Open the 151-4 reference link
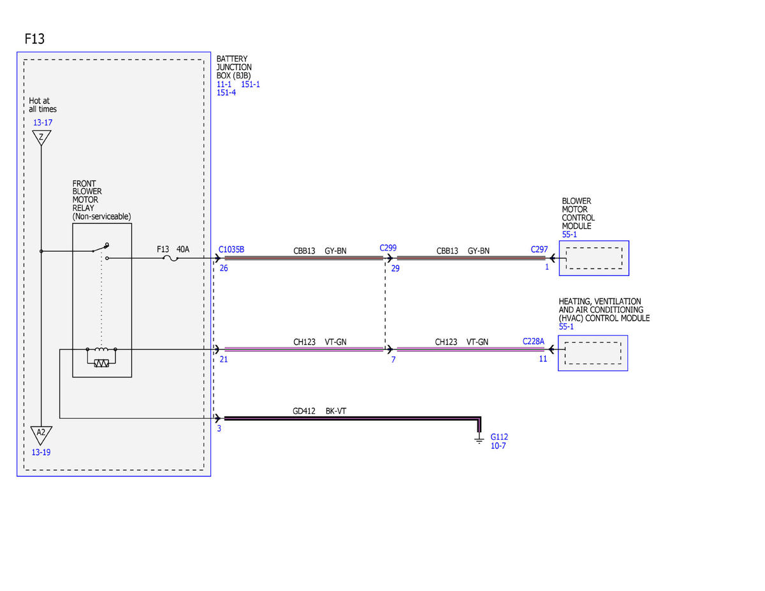Image resolution: width=765 pixels, height=591 pixels. [x=226, y=92]
